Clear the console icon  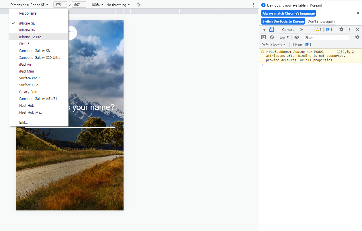coord(272,37)
